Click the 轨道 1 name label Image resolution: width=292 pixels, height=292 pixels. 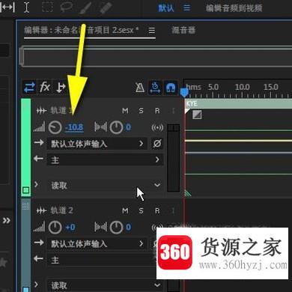click(x=61, y=110)
